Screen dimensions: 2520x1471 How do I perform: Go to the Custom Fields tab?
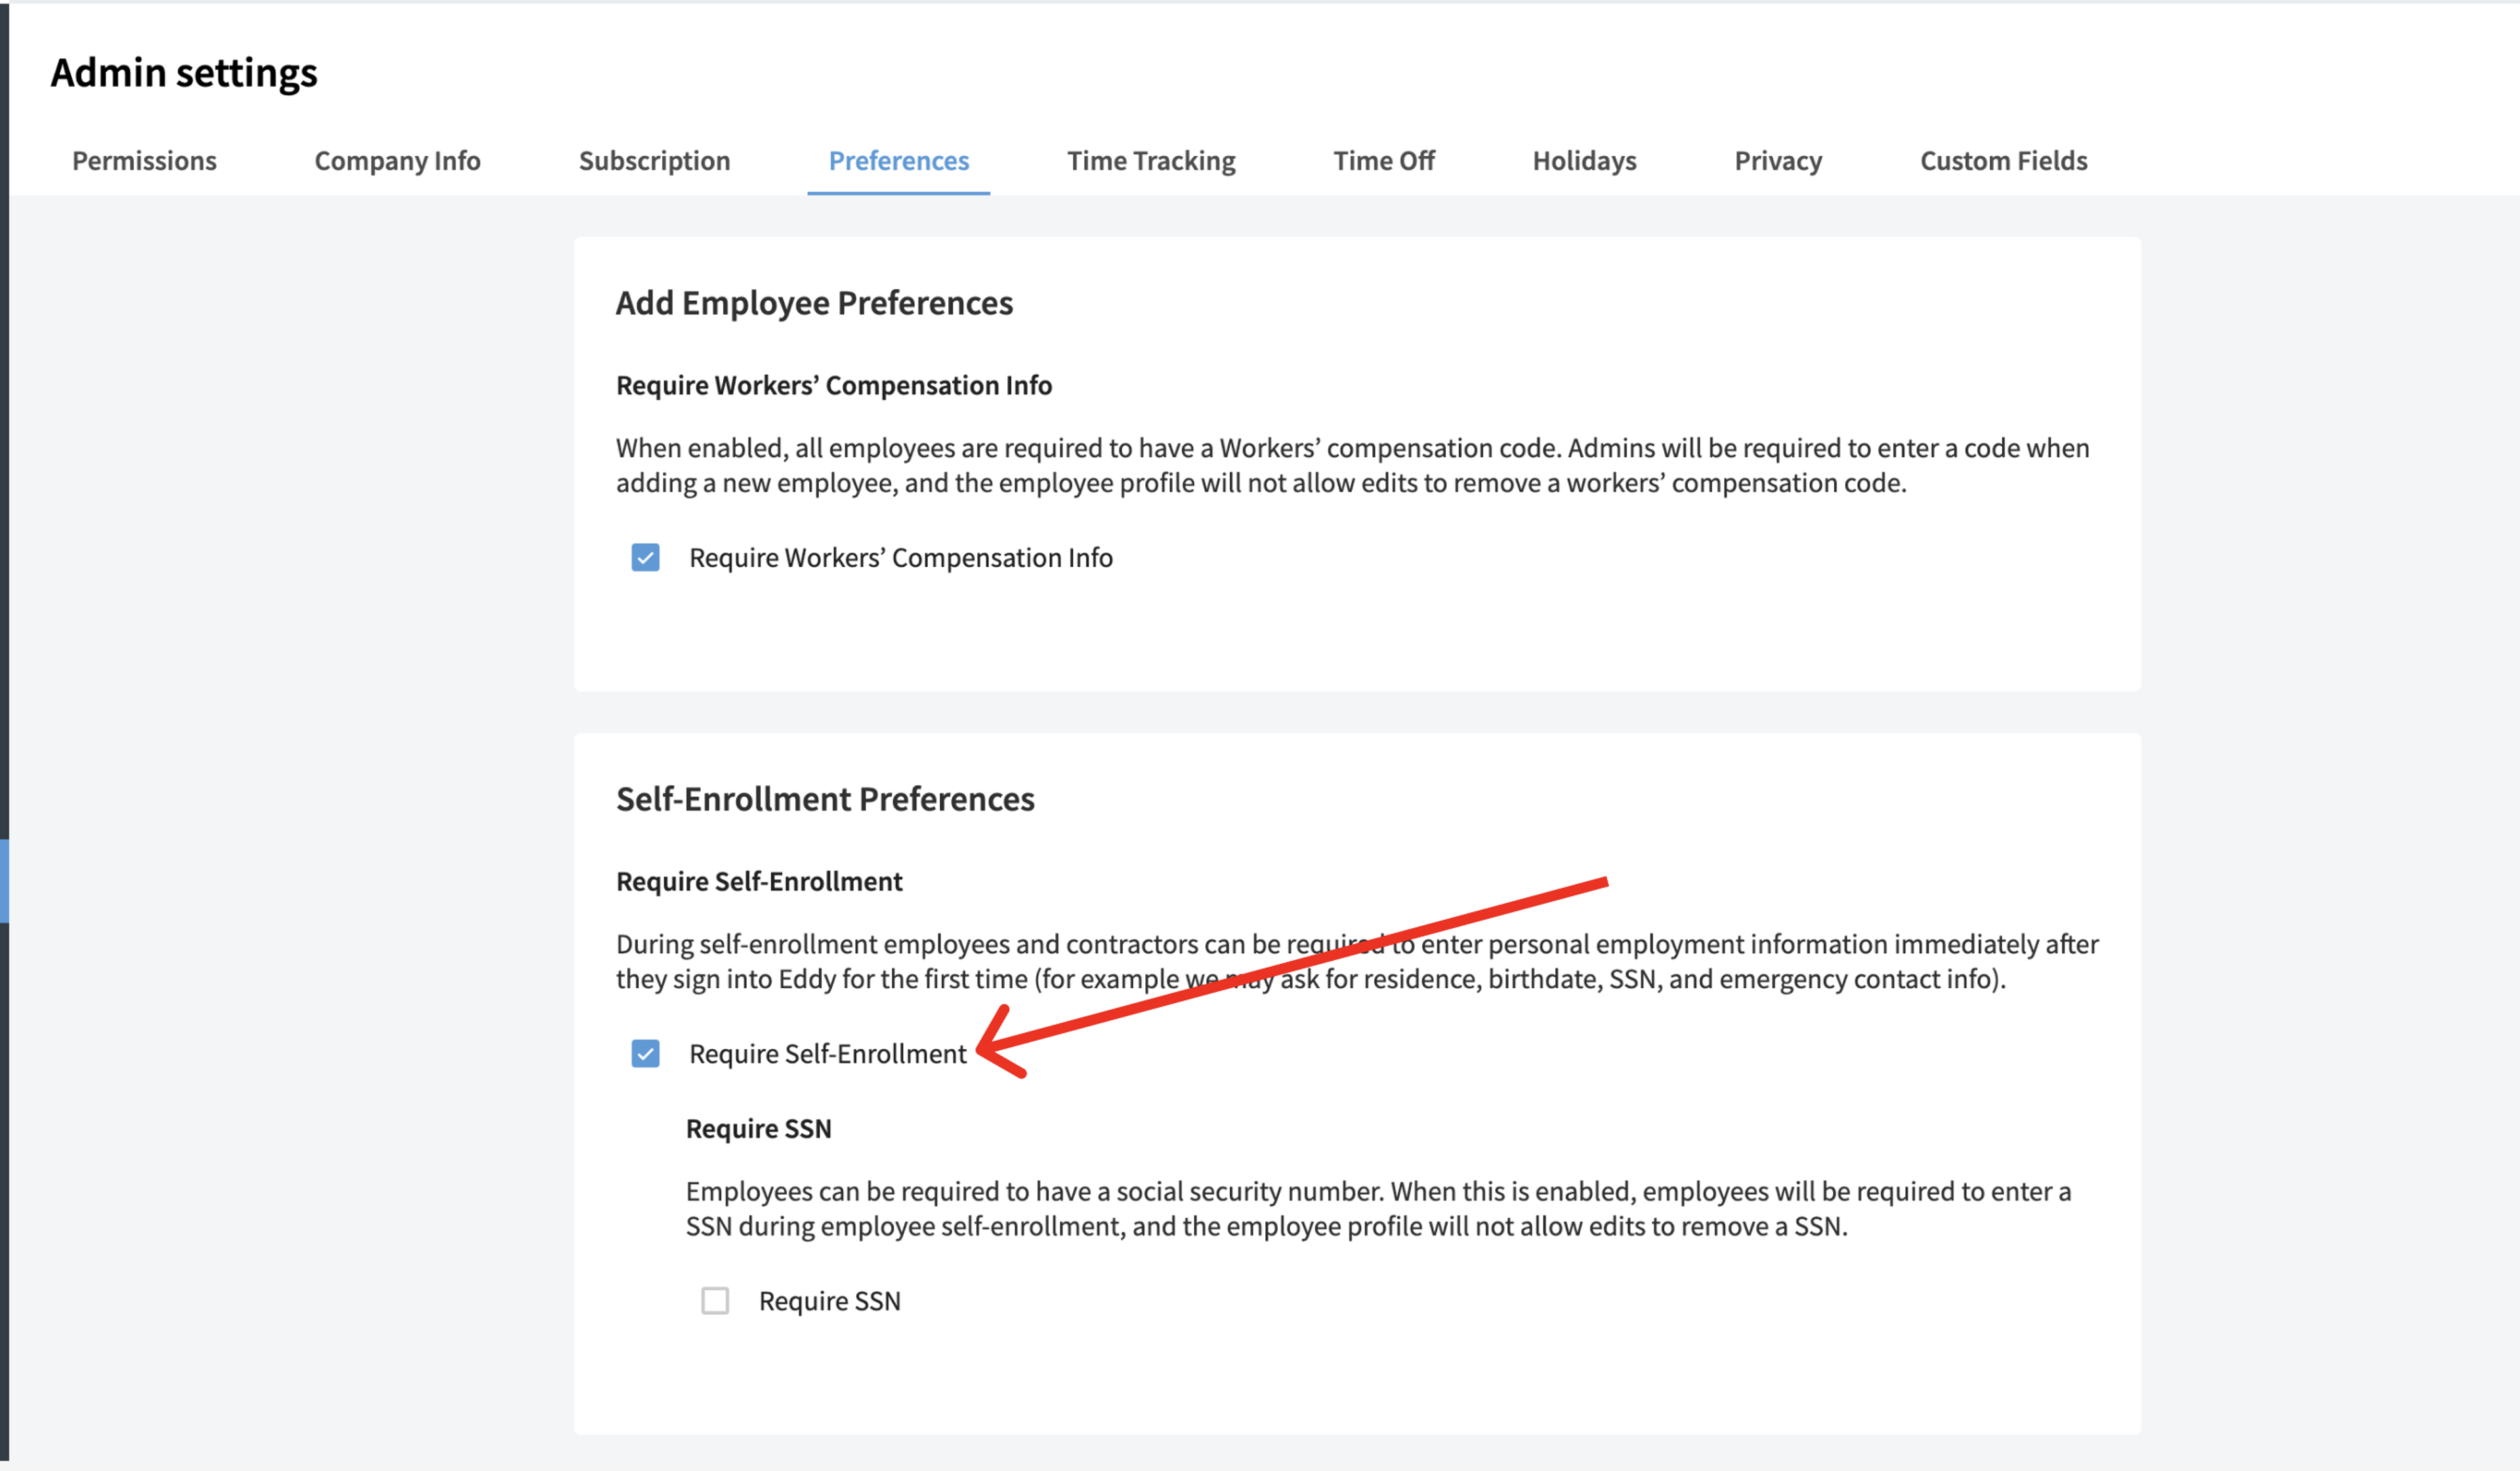(2003, 161)
